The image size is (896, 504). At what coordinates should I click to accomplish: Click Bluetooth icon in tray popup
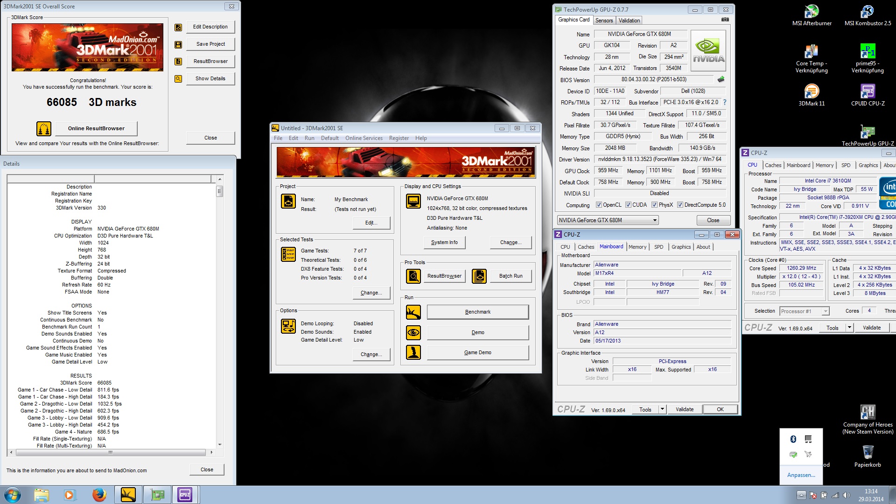coord(793,439)
